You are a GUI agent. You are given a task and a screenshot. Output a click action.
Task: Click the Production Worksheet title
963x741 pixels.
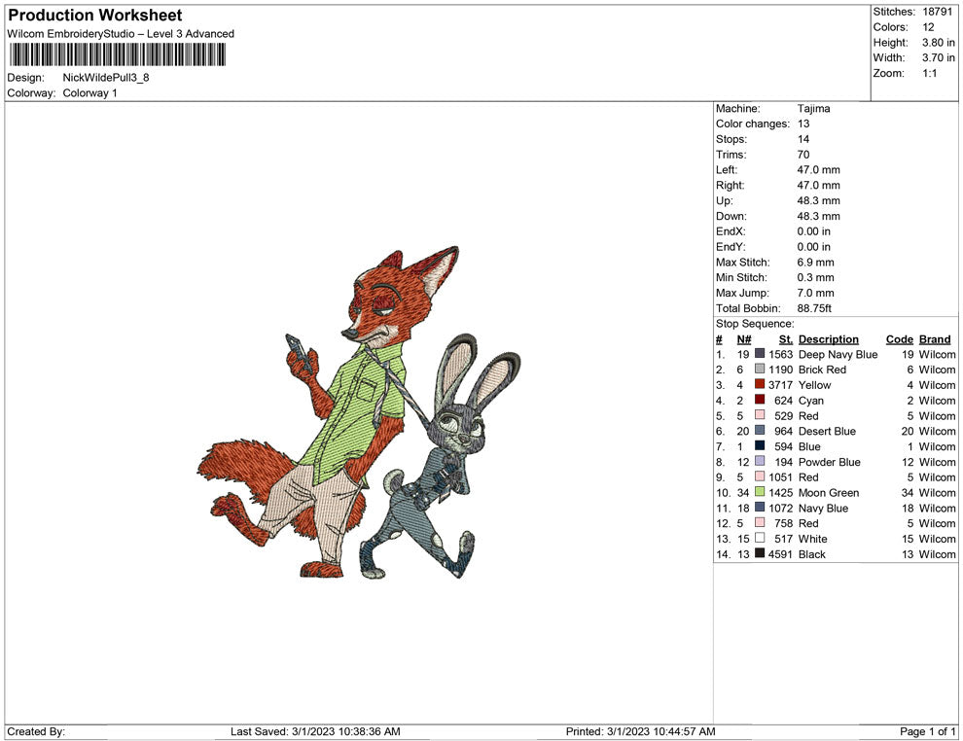point(93,16)
